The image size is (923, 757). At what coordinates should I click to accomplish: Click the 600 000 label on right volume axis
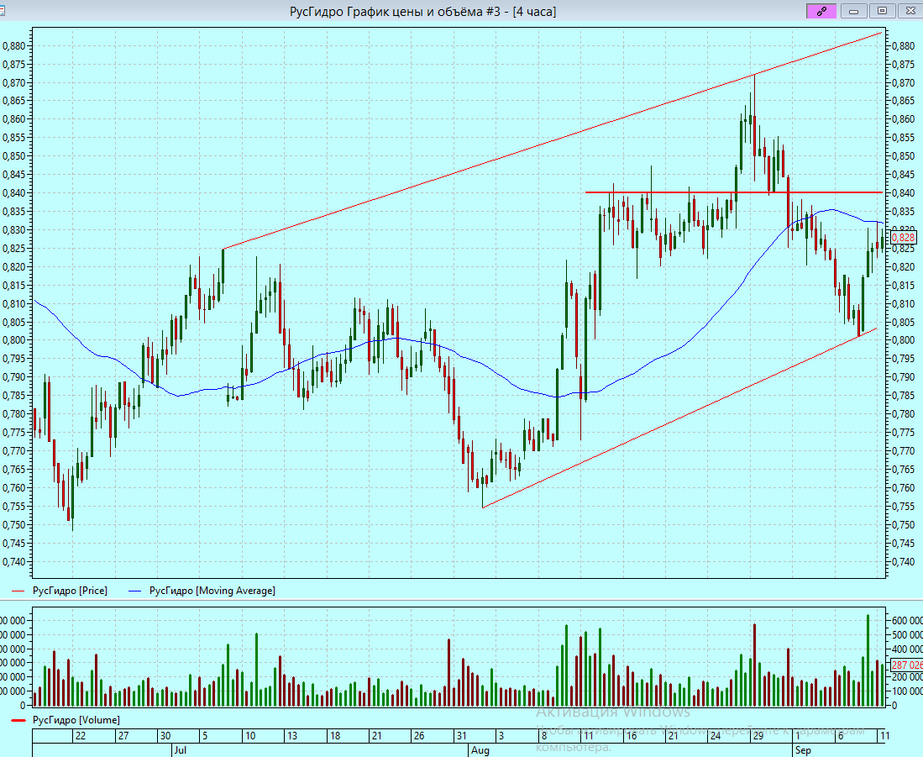pos(907,620)
